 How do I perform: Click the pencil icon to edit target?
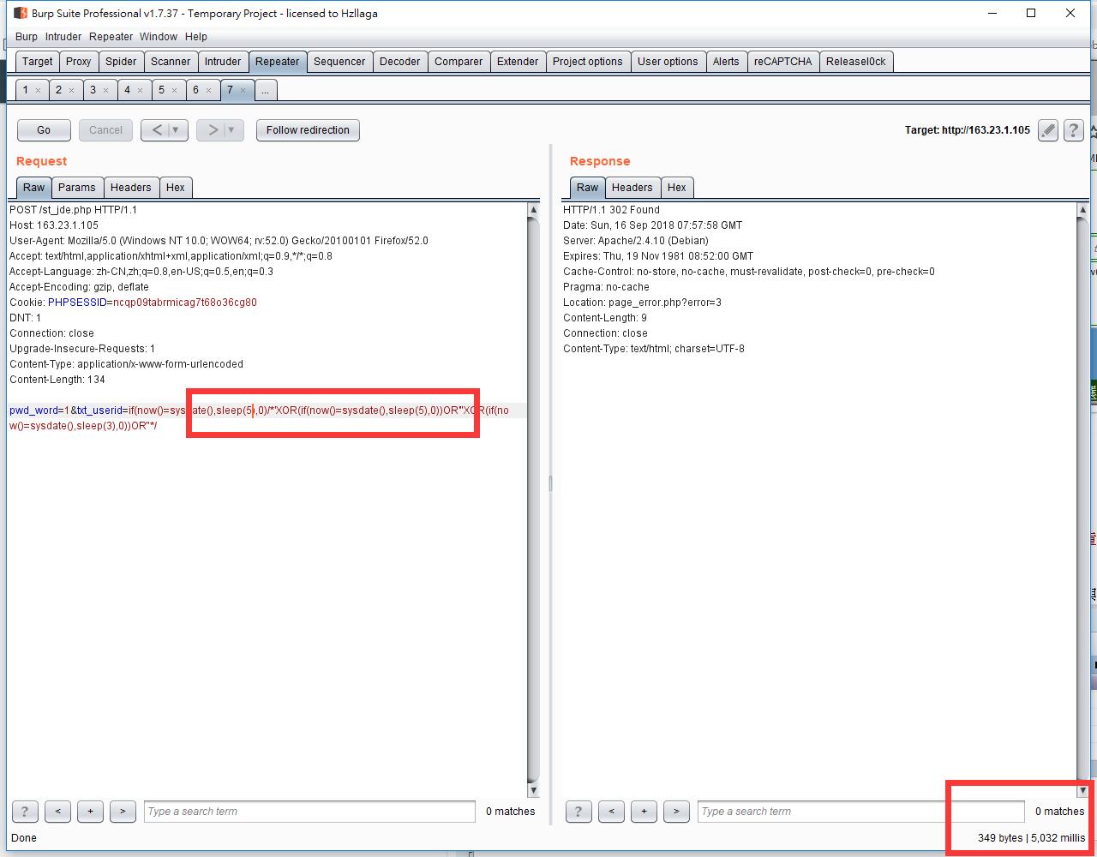click(1047, 130)
